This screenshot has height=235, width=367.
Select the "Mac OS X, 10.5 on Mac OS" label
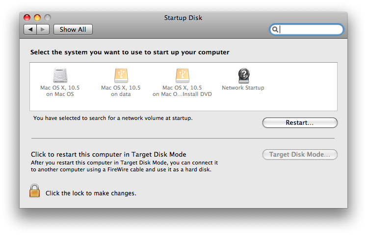(60, 91)
